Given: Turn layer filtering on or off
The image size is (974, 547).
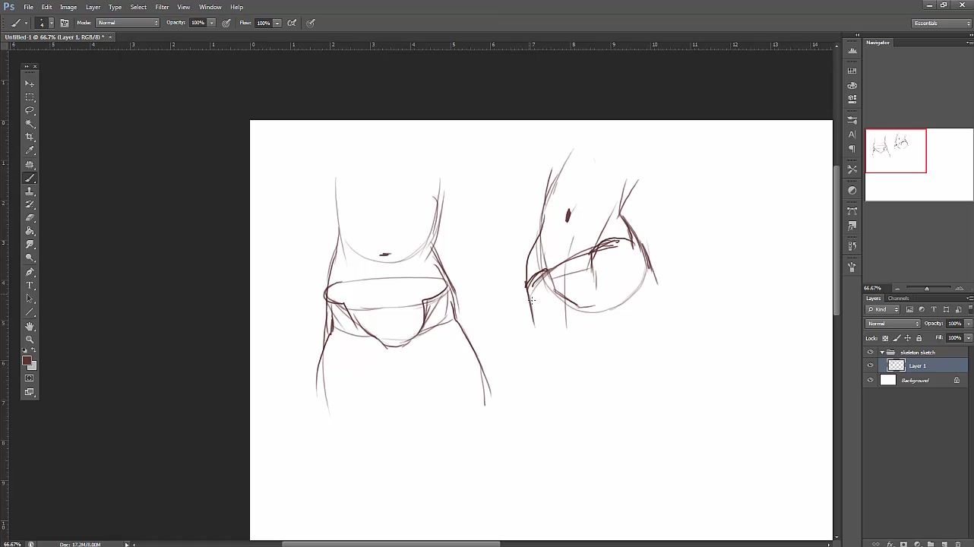Looking at the screenshot, I should (970, 309).
